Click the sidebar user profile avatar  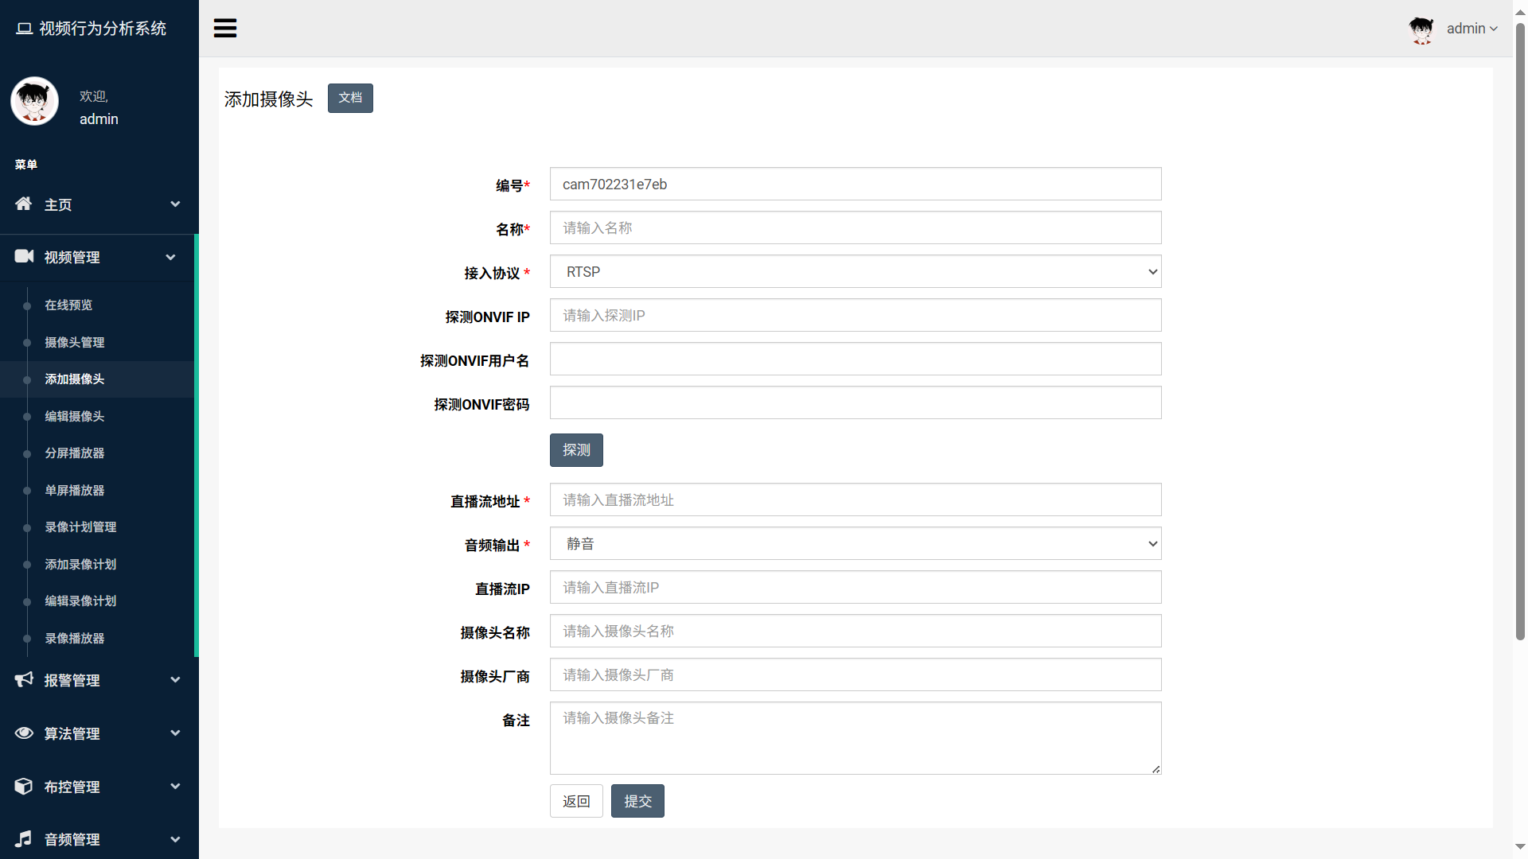click(x=34, y=101)
